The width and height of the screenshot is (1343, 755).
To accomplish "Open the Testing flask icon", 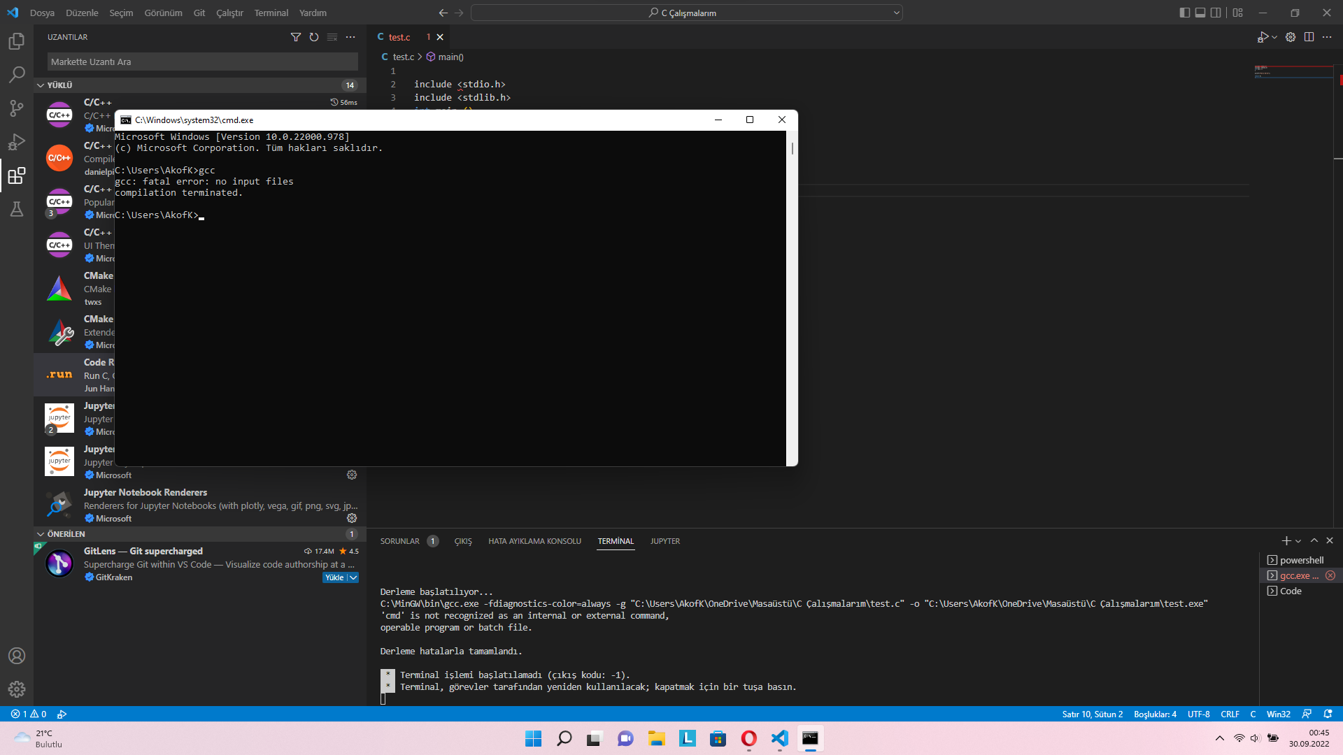I will pyautogui.click(x=17, y=209).
